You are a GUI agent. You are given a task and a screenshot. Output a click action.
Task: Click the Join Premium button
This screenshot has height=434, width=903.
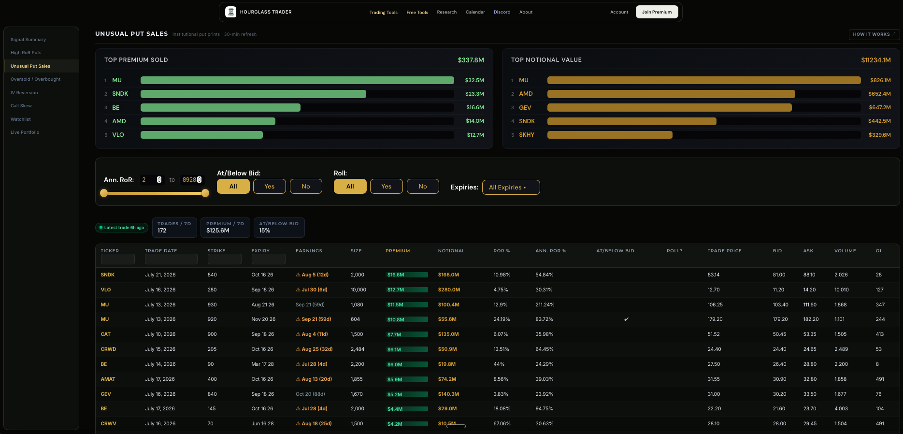click(657, 12)
